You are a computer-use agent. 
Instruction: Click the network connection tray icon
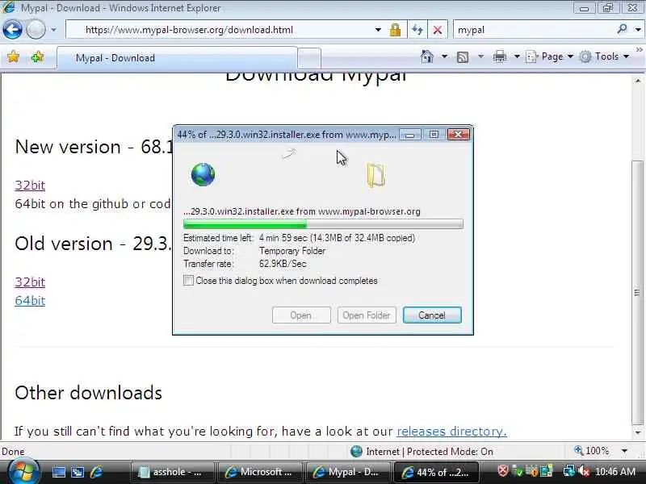pos(569,471)
